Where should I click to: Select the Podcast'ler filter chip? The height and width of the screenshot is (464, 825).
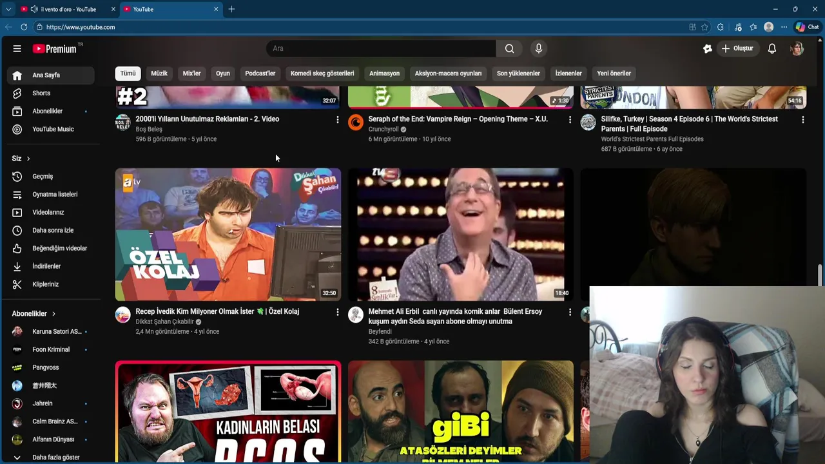(260, 73)
